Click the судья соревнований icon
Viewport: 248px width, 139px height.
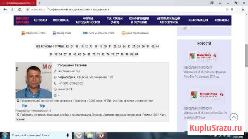(x=123, y=33)
